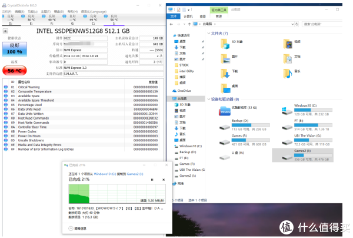
Task: Open the 文档 folder icon
Action: (x=288, y=58)
